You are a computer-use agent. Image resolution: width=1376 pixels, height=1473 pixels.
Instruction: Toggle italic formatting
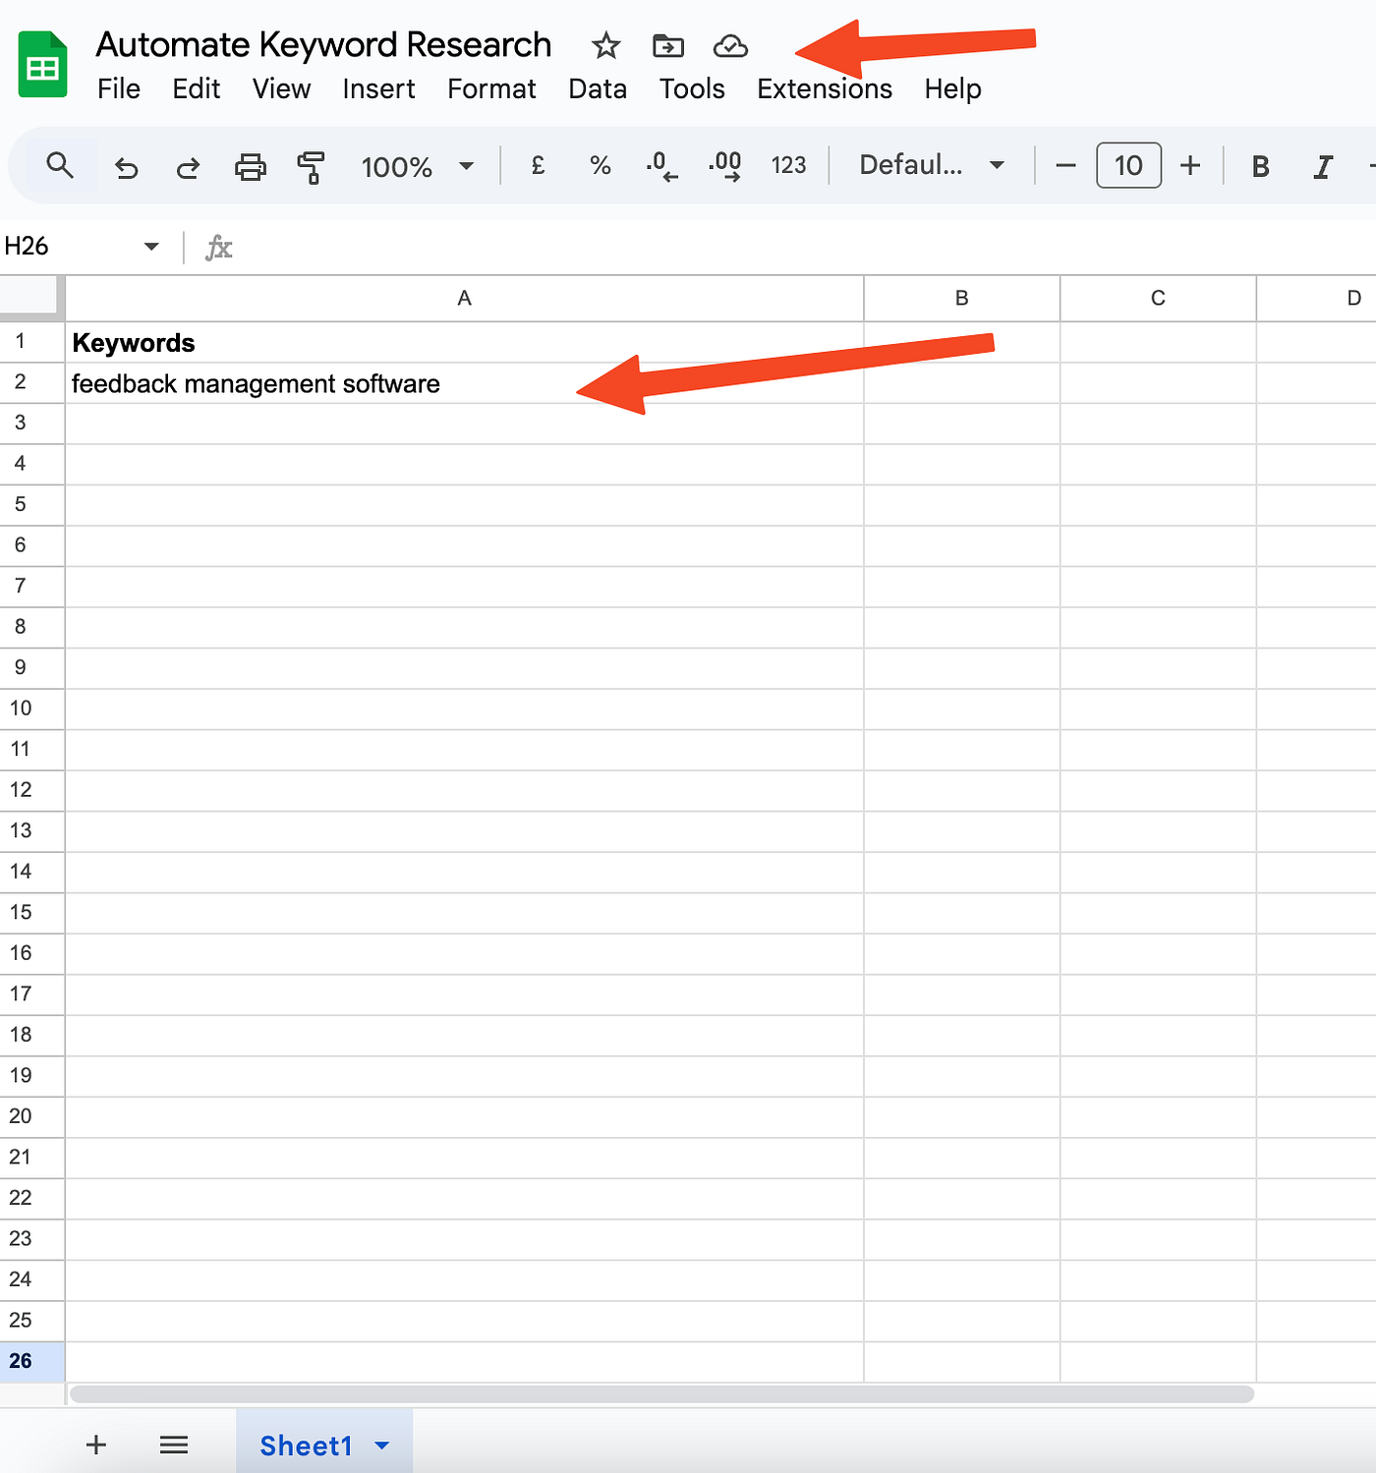1323,166
